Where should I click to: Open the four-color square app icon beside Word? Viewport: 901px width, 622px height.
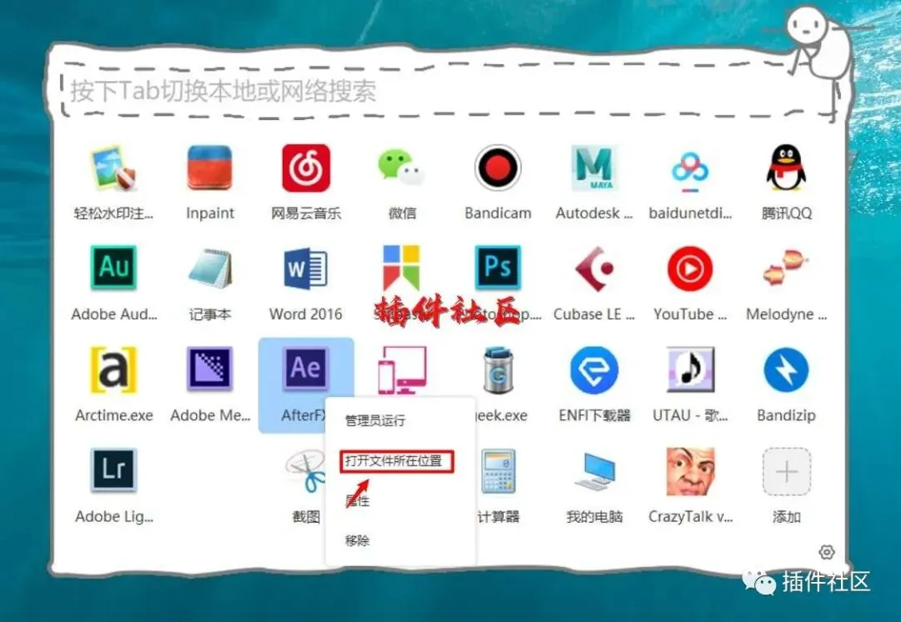pos(401,267)
